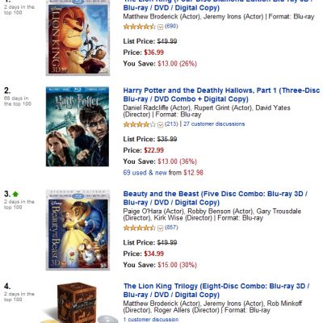Open 69 used & new offers link

(145, 173)
